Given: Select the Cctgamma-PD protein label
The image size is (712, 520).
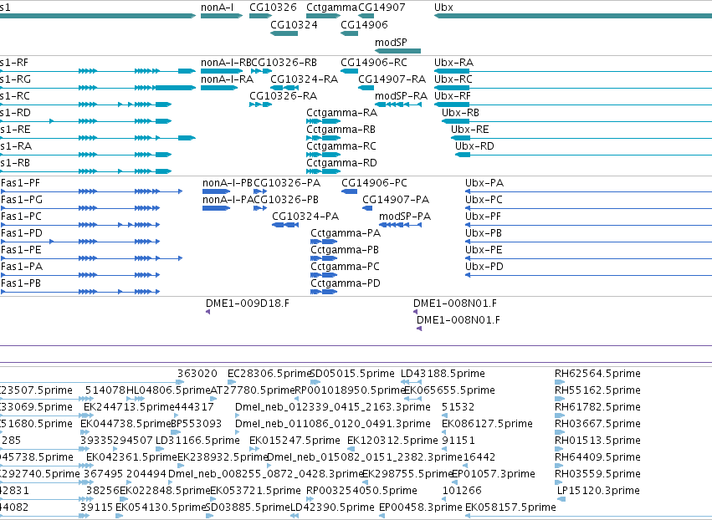Looking at the screenshot, I should point(346,283).
